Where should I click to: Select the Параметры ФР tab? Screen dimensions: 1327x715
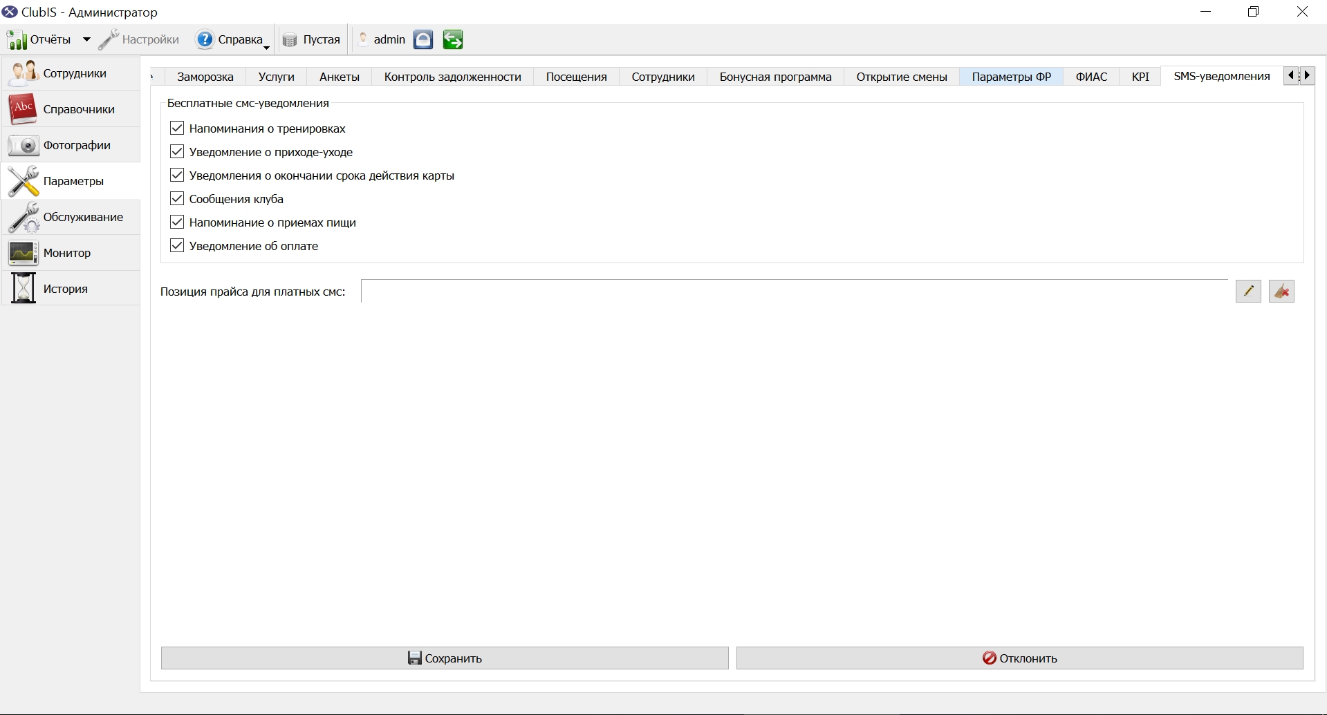point(1011,77)
